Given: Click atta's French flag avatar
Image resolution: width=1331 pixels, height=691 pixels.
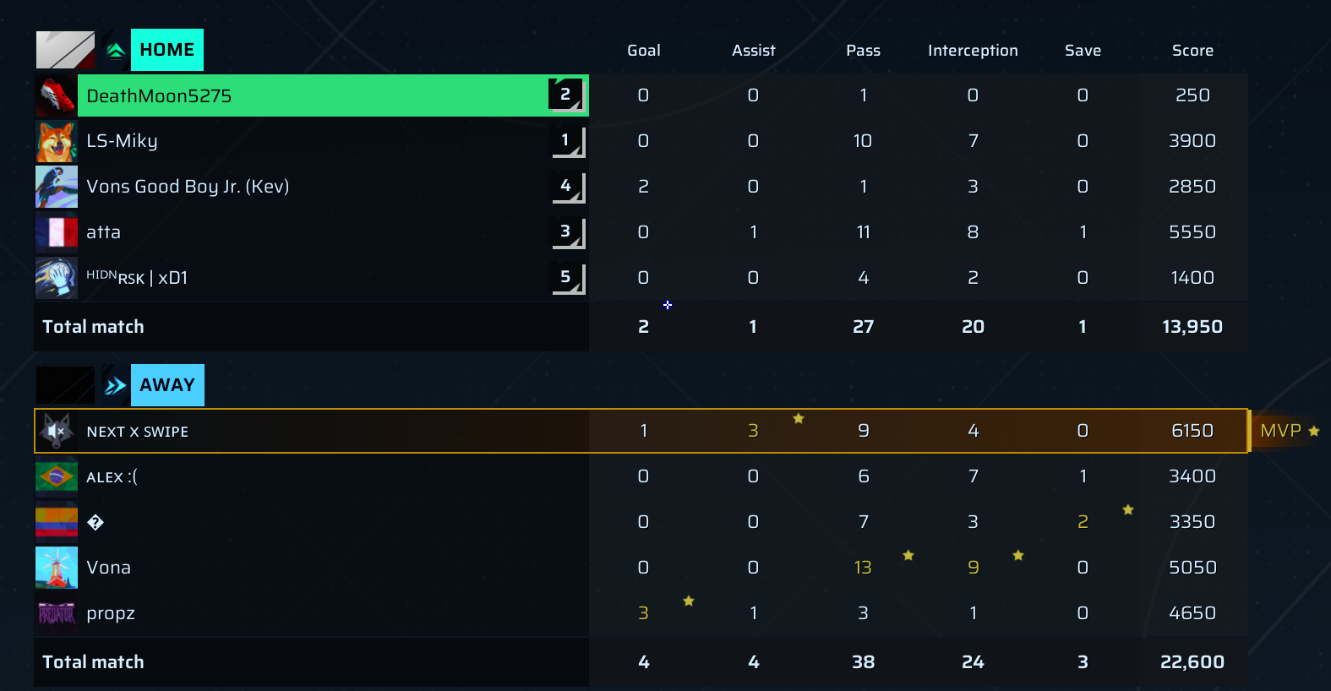Looking at the screenshot, I should (57, 232).
